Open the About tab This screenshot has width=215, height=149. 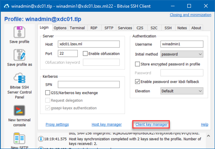click(x=196, y=28)
